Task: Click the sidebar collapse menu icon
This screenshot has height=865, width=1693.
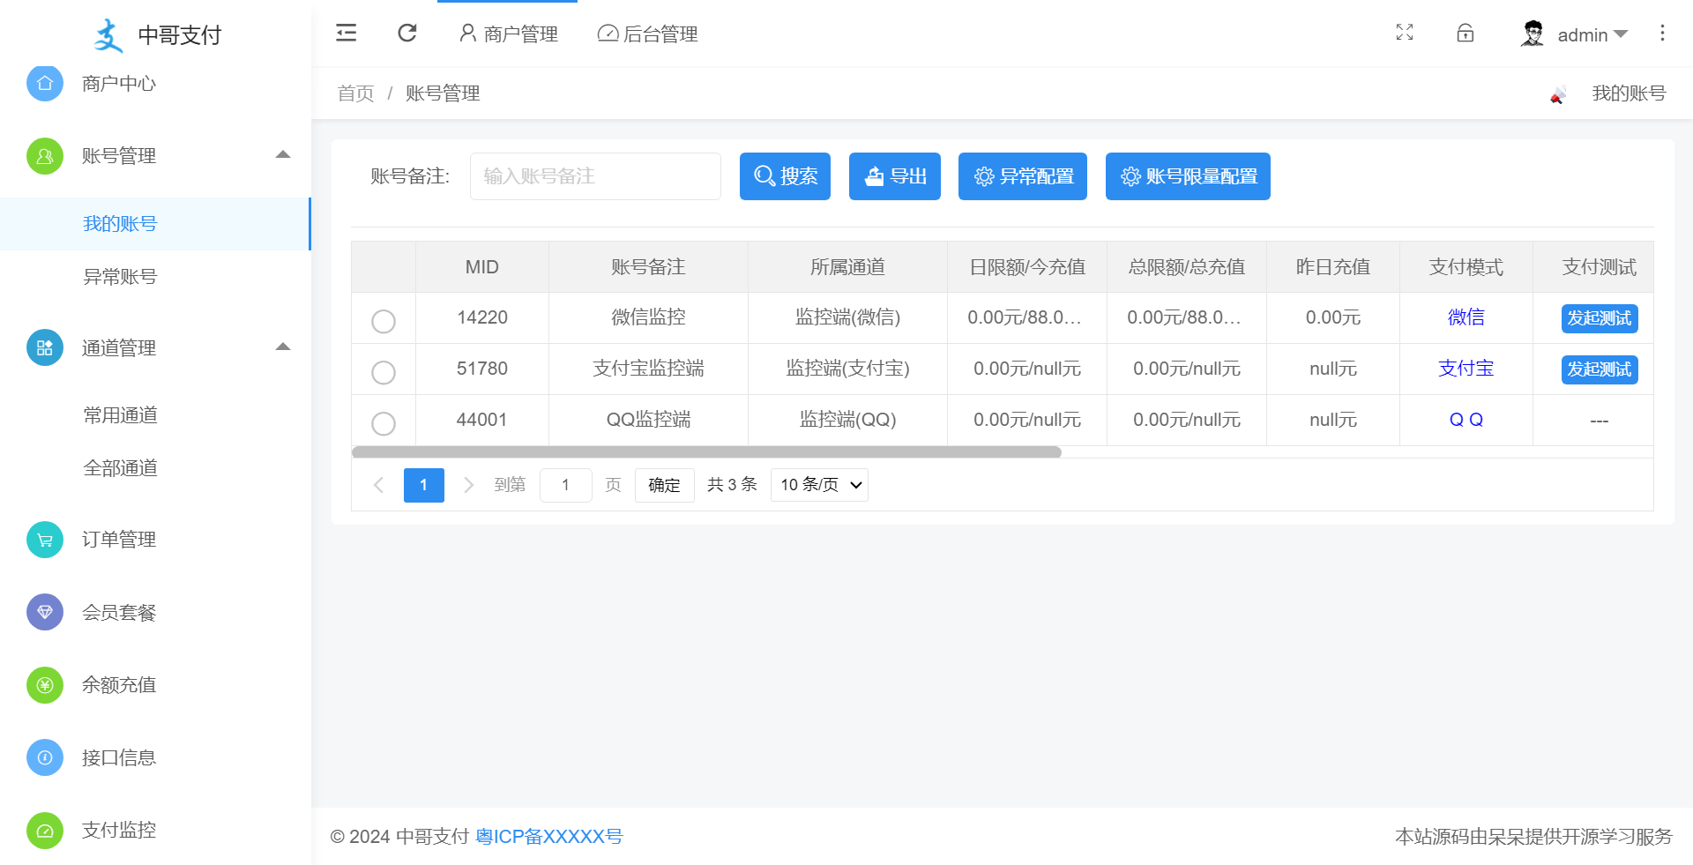Action: 346,34
